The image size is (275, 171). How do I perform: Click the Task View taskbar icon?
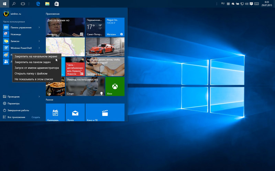(x=23, y=4)
